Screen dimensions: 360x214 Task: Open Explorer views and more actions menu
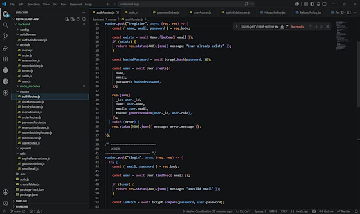(84, 12)
